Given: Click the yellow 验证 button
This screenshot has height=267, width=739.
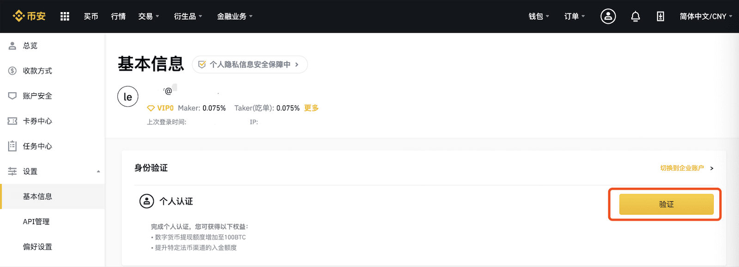Looking at the screenshot, I should point(666,204).
